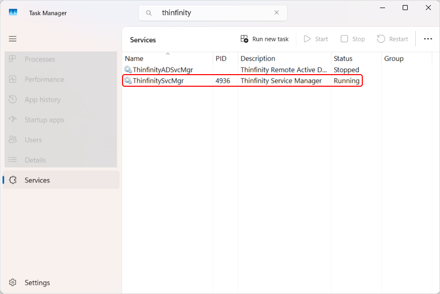This screenshot has width=440, height=294.
Task: Click the Restart service button
Action: click(392, 39)
